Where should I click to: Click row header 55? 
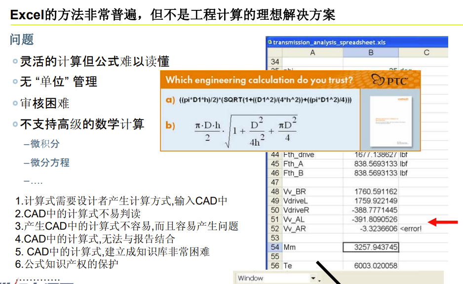click(x=274, y=256)
